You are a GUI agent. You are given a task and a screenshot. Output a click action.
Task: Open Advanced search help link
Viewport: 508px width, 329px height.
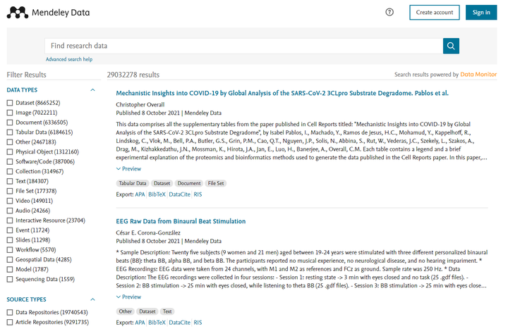pyautogui.click(x=69, y=59)
